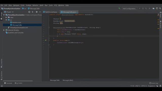Change the 4 spaces indent setting
The width and height of the screenshot is (162, 91).
coord(151,86)
